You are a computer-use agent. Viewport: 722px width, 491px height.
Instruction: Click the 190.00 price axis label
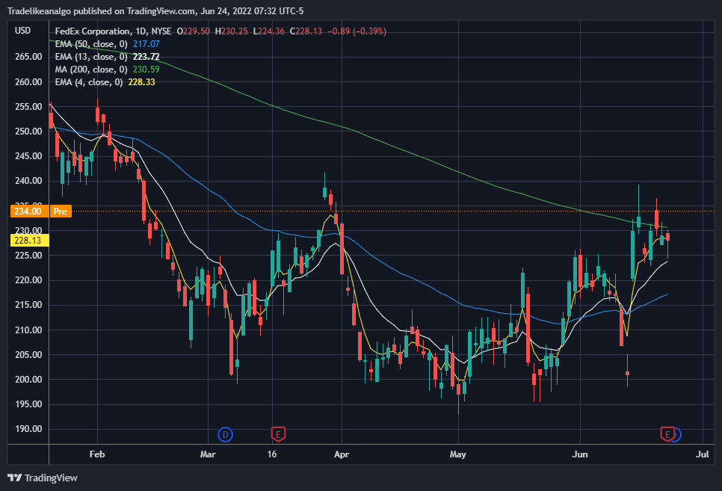28,429
